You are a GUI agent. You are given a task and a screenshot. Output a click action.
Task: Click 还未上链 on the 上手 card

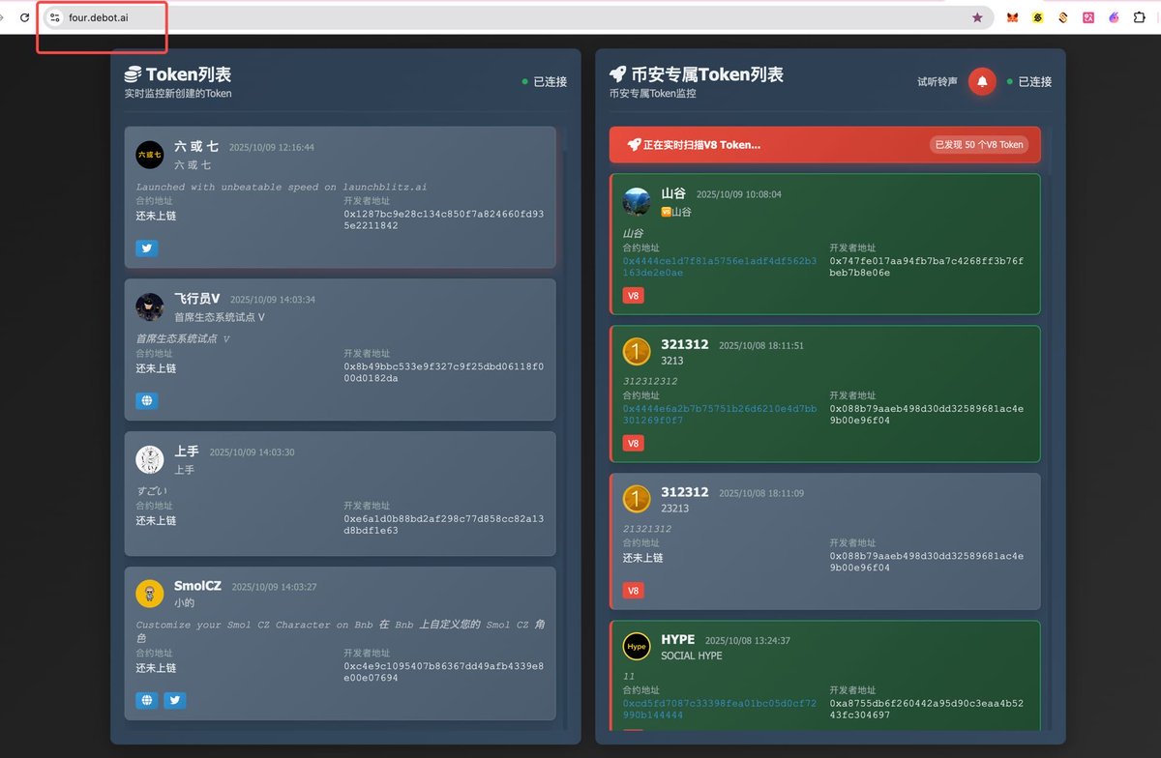pyautogui.click(x=156, y=520)
